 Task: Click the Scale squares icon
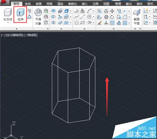[112, 23]
